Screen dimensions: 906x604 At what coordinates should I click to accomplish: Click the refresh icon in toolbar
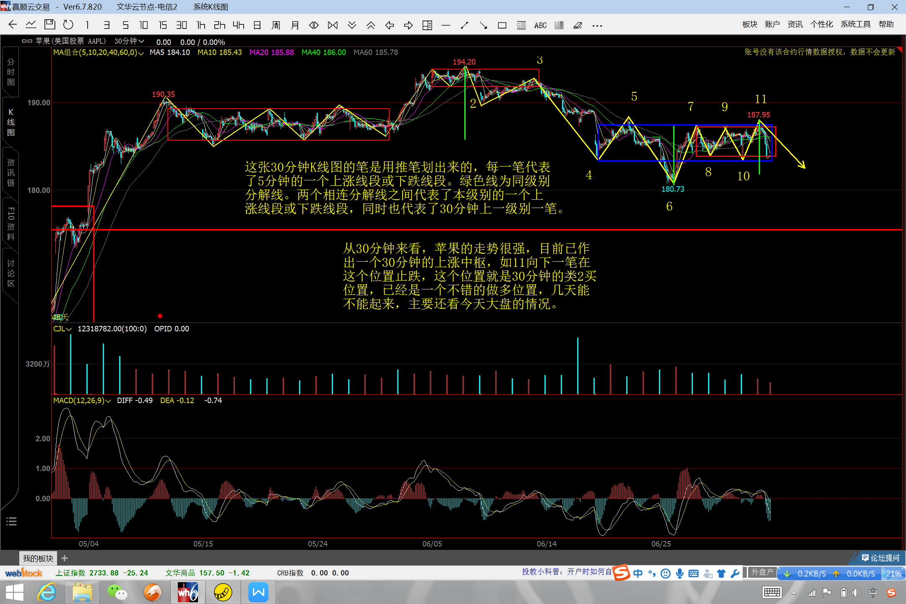click(x=68, y=25)
